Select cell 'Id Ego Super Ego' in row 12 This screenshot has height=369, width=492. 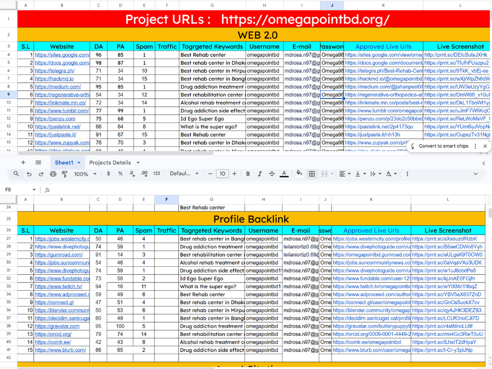click(x=212, y=119)
